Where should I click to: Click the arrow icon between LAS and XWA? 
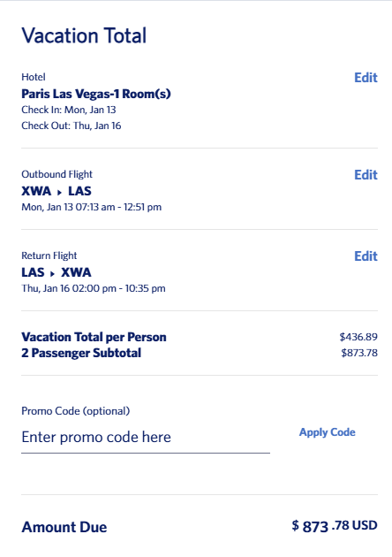pyautogui.click(x=52, y=273)
